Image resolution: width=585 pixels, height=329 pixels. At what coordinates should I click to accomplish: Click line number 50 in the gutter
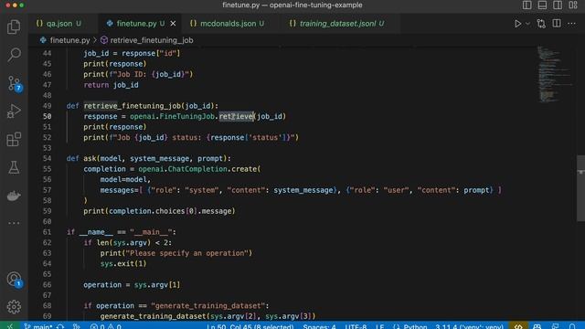click(47, 116)
